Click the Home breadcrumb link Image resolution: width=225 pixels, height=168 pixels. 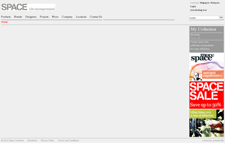(x=4, y=22)
